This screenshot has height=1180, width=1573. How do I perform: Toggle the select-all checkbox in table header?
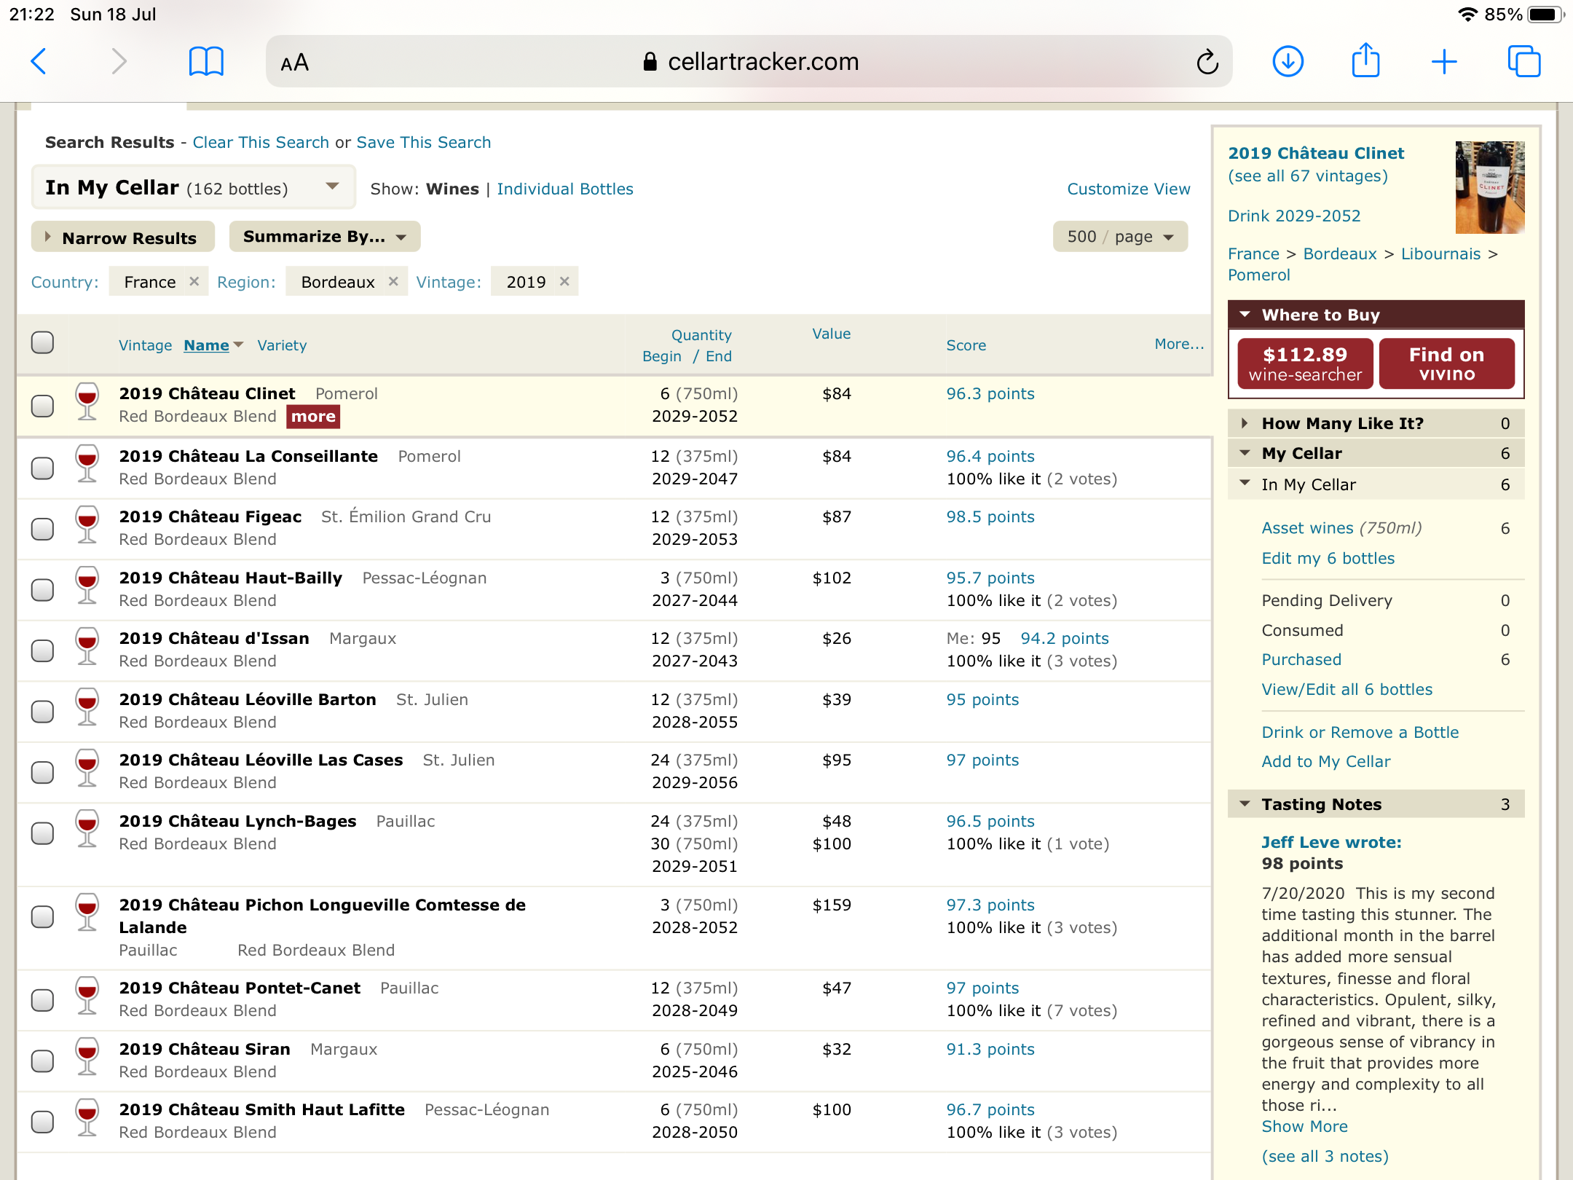pos(43,342)
